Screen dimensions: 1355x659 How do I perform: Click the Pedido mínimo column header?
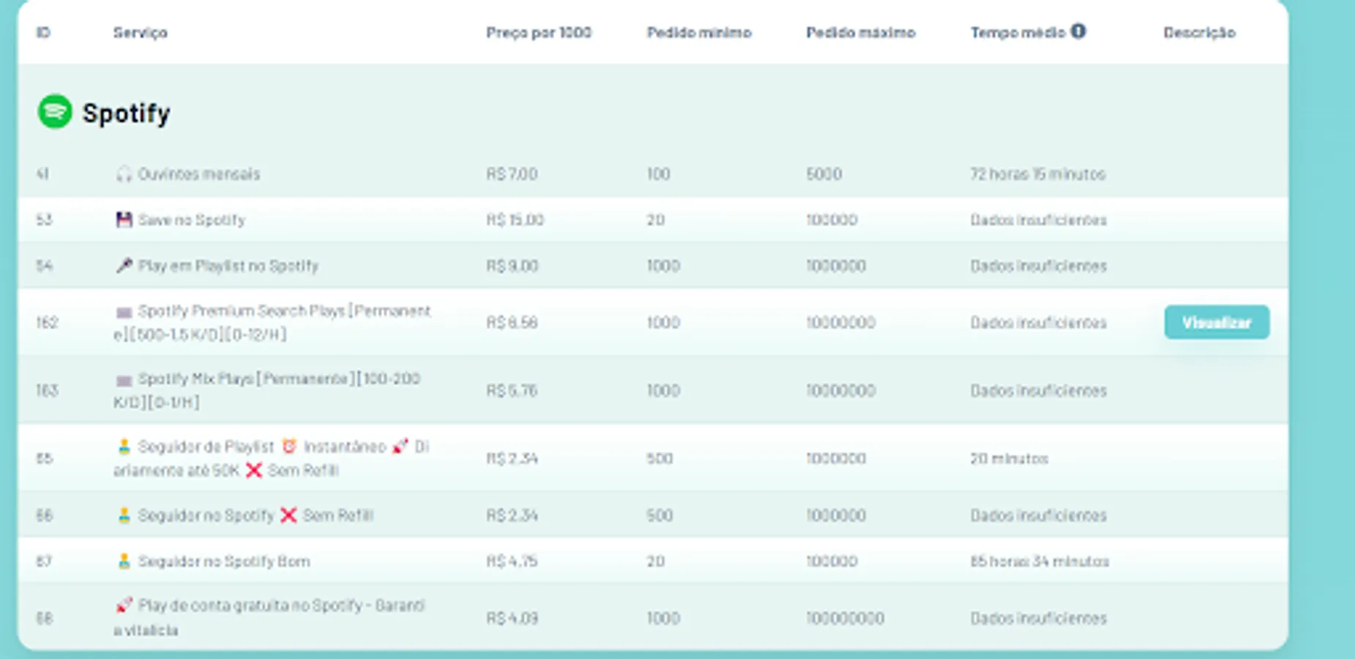[699, 32]
